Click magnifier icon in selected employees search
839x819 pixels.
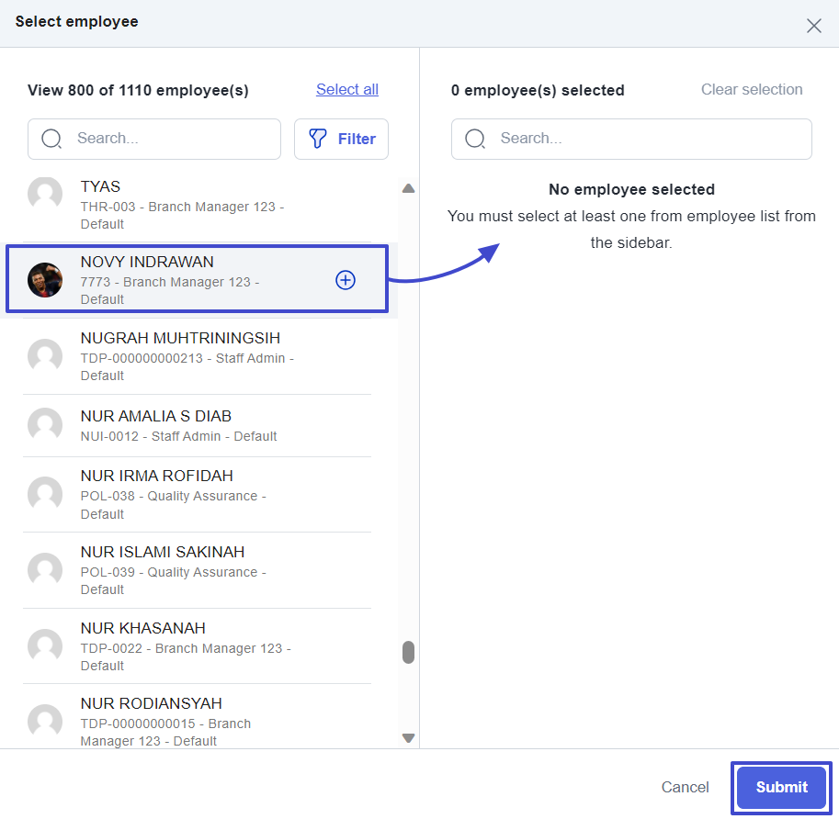[x=475, y=139]
